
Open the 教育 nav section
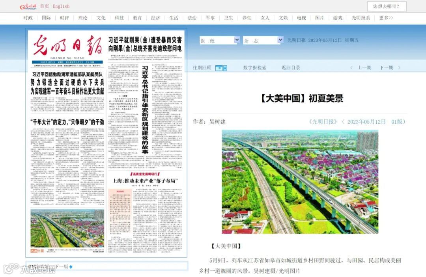pos(137,18)
